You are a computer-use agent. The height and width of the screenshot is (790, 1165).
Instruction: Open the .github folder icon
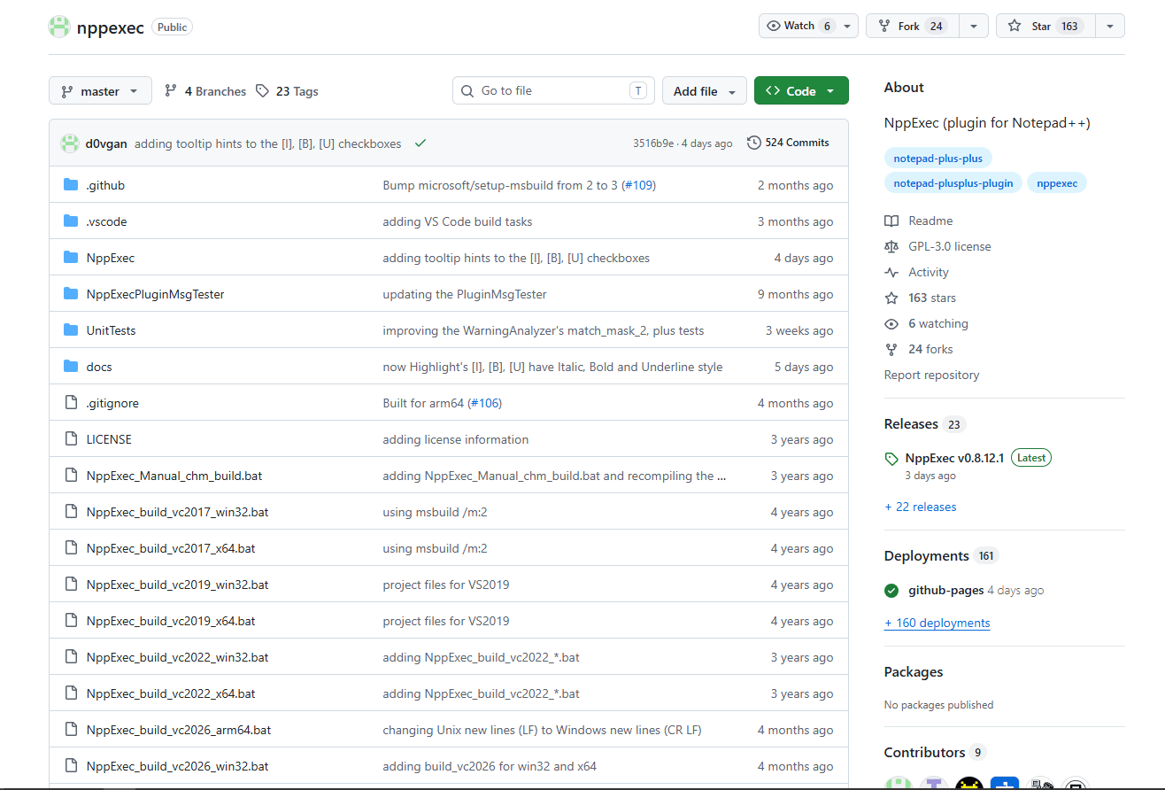point(72,185)
